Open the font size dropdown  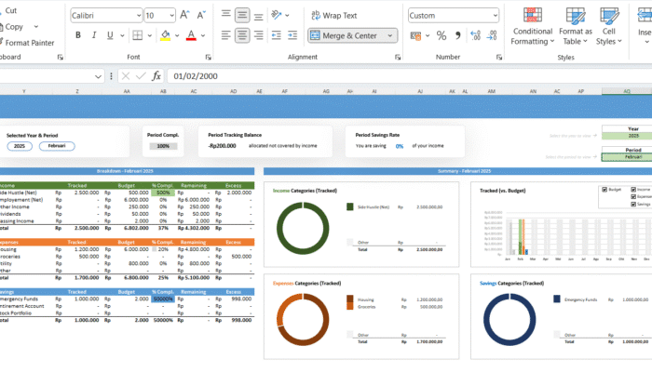pyautogui.click(x=171, y=16)
